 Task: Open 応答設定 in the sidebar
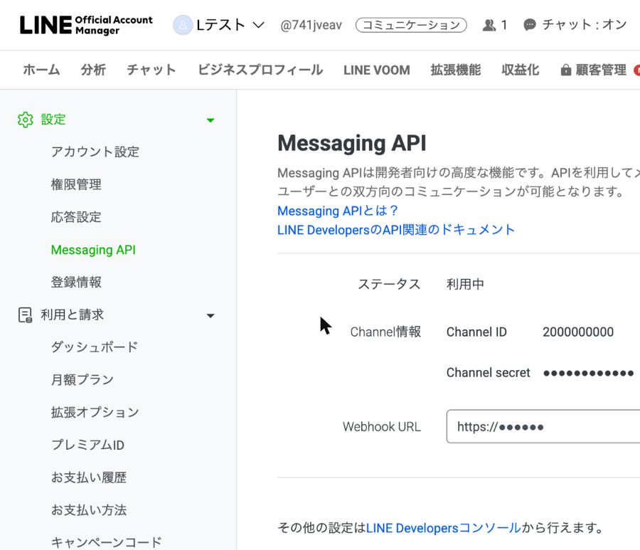76,217
